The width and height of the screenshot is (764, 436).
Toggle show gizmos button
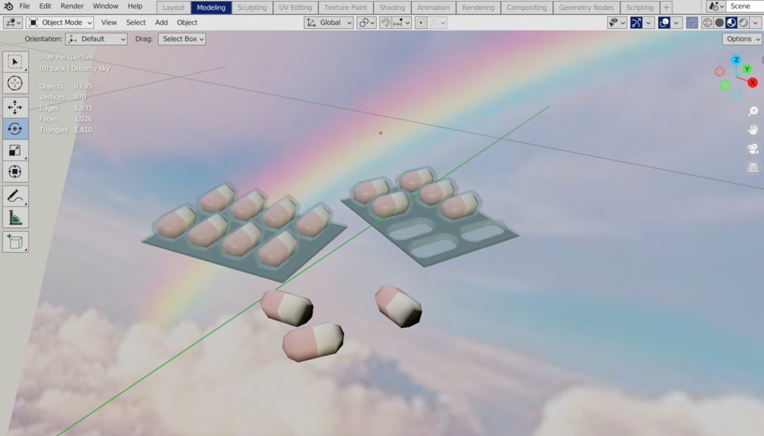tap(636, 22)
